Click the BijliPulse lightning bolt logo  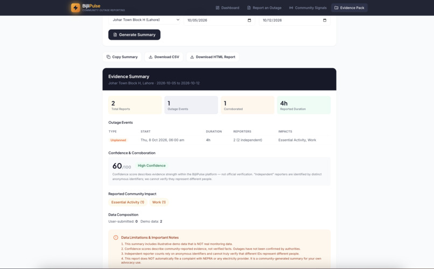coord(75,8)
